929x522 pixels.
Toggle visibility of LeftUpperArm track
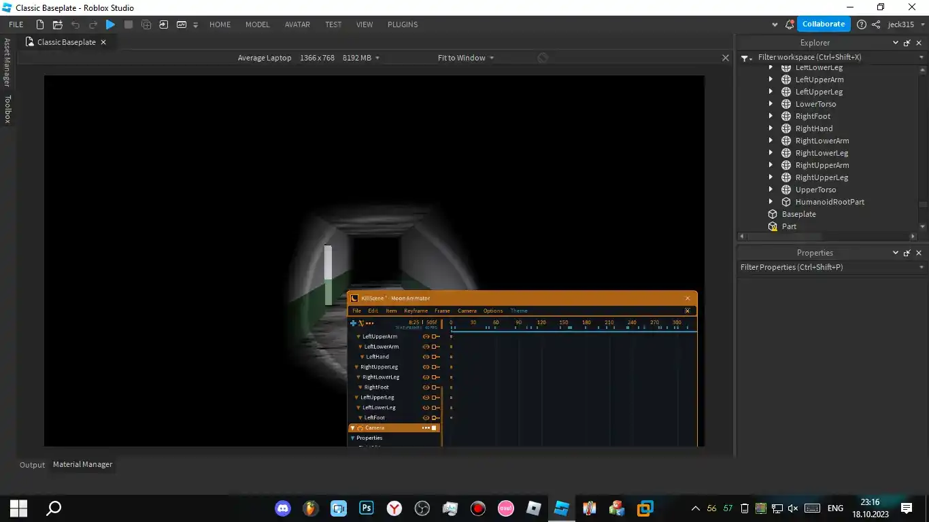pyautogui.click(x=426, y=336)
